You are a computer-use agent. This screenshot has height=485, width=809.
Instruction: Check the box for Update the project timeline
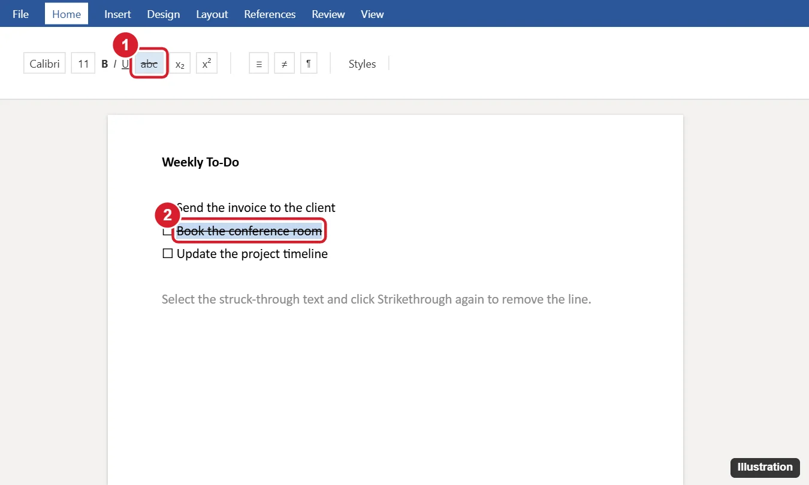click(x=168, y=254)
